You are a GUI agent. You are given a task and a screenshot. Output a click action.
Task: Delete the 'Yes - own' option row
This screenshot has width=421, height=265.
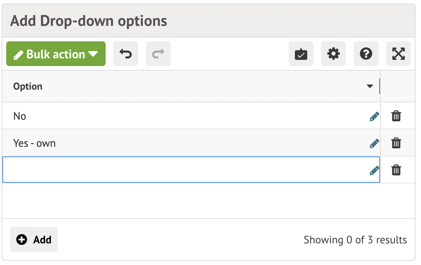[396, 143]
